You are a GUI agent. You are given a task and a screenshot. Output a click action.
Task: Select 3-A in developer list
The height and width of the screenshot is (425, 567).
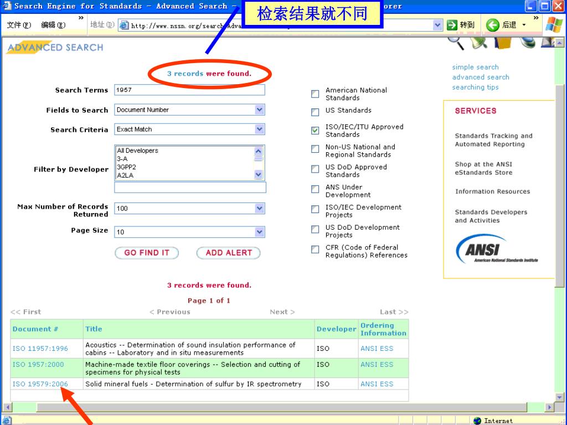click(185, 159)
